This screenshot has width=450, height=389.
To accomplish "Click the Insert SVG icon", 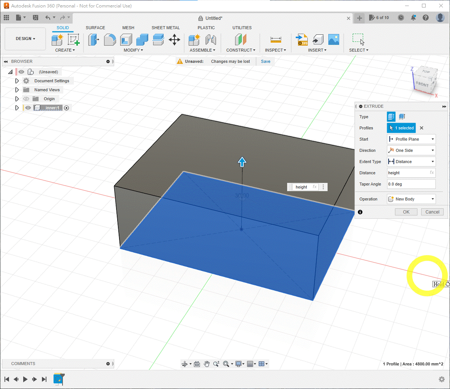I will pos(302,39).
